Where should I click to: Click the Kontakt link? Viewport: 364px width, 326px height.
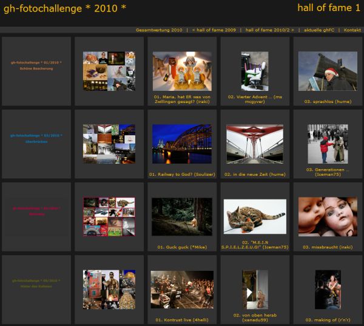(x=352, y=30)
